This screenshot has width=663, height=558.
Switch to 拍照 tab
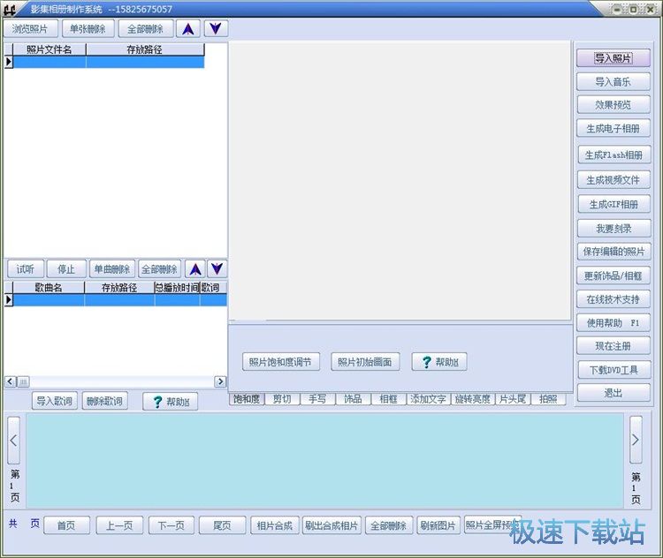click(x=548, y=399)
